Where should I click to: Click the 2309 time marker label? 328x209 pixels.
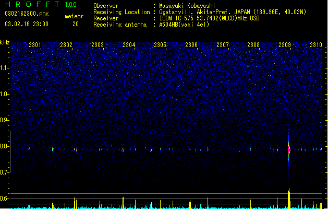tap(285, 45)
